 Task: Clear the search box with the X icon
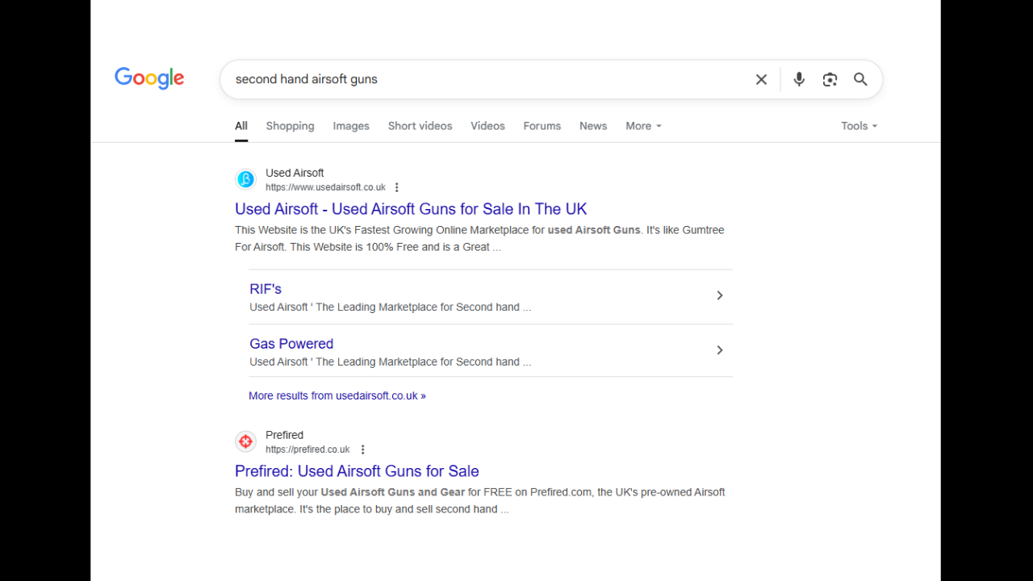(x=761, y=79)
